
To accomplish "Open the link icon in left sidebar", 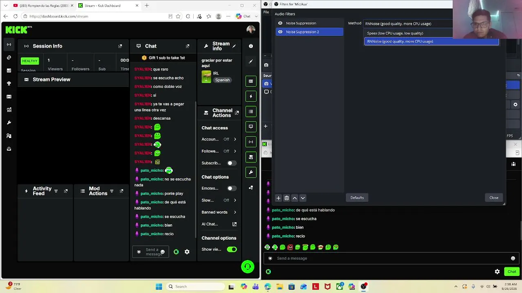I will 9,57.
